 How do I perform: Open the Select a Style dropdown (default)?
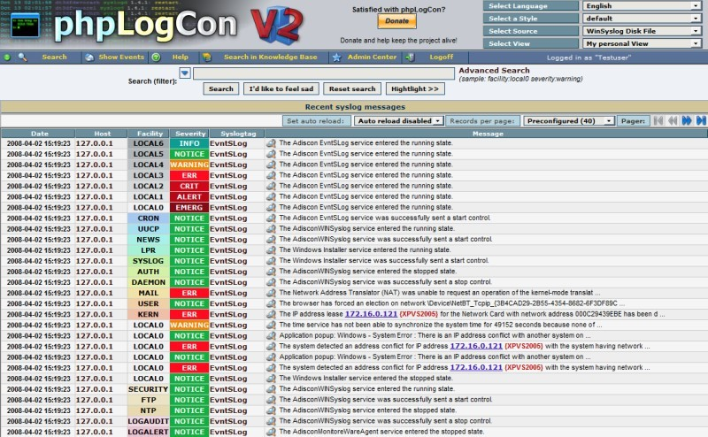[642, 19]
